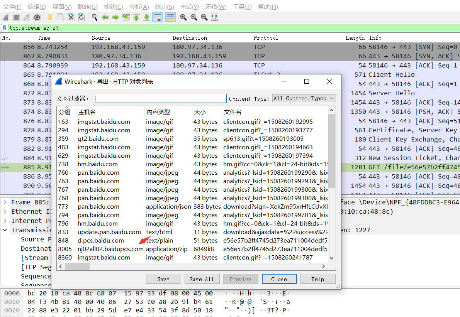The height and width of the screenshot is (317, 460).
Task: Maximize the export HTTP objects dialog
Action: point(307,81)
